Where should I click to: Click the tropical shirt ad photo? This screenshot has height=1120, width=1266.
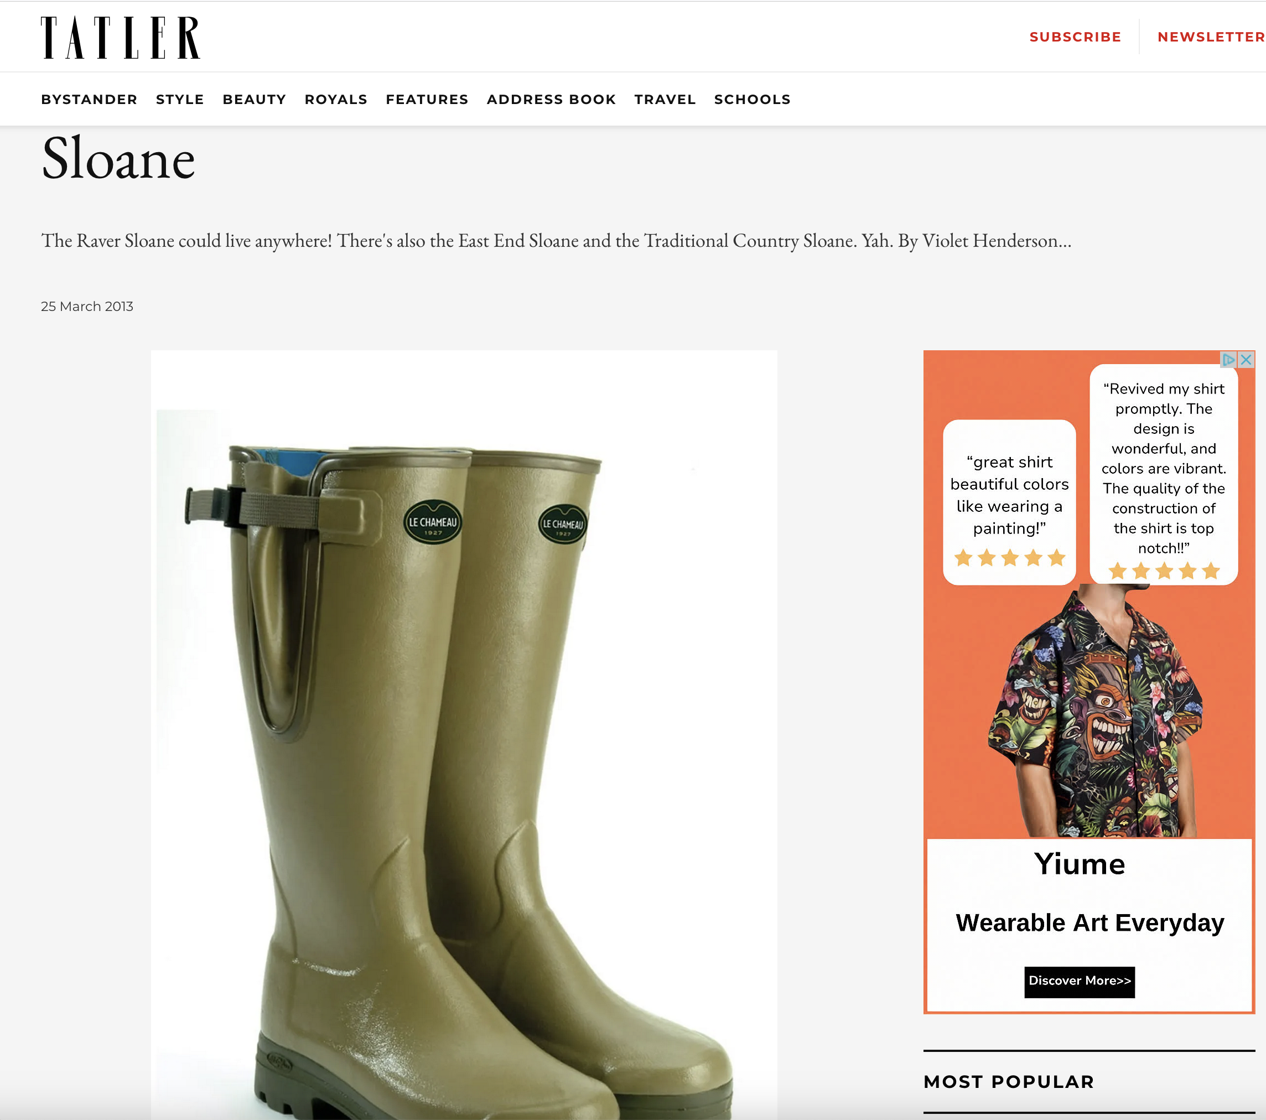point(1095,712)
